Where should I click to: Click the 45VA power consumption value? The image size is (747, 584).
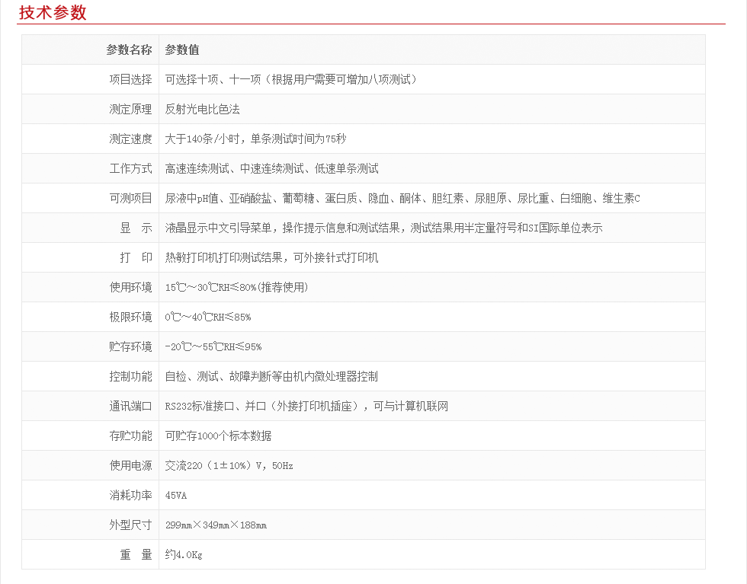click(176, 496)
